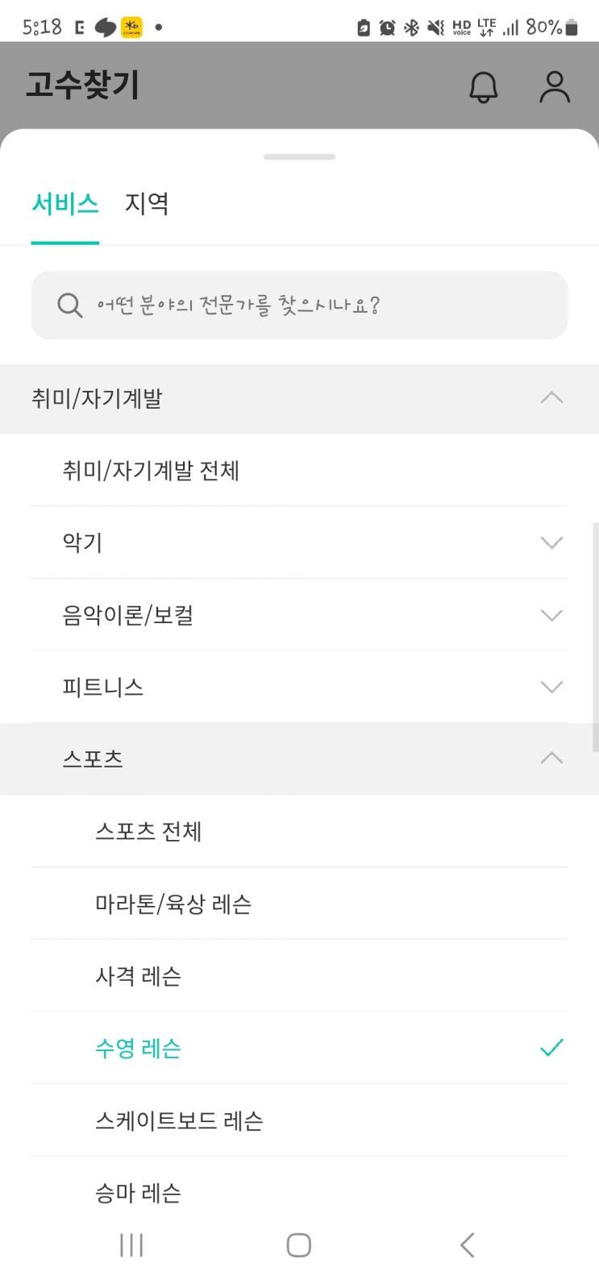Open the recent apps navigation icon
Viewport: 599px width, 1284px height.
[131, 1245]
